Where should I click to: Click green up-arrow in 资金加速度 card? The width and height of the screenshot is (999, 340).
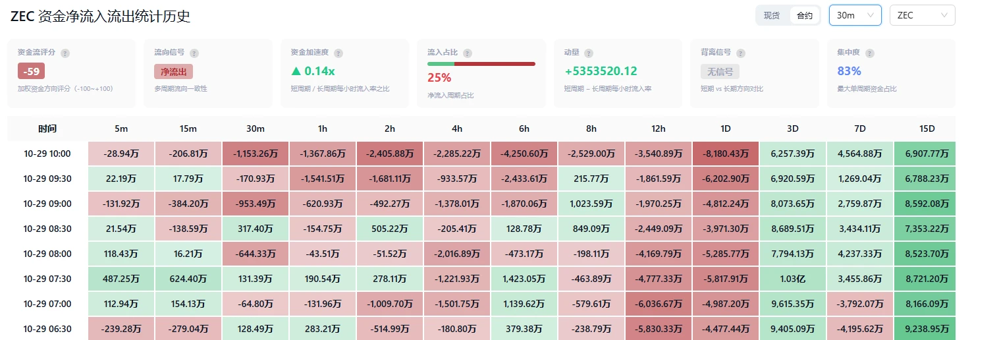[x=296, y=71]
